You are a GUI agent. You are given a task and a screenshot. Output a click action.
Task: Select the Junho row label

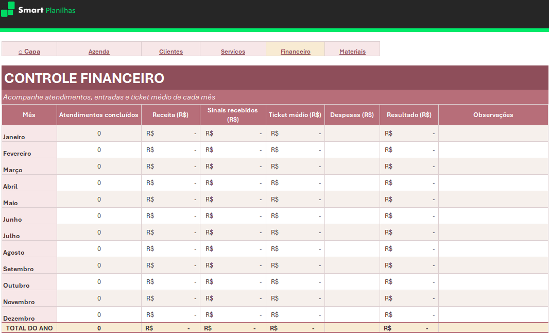click(x=29, y=215)
